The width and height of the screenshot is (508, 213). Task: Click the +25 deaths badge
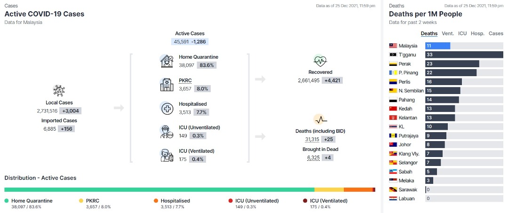point(328,140)
